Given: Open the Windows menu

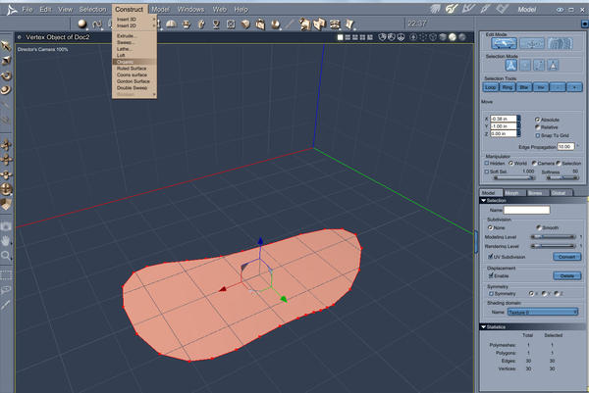Looking at the screenshot, I should click(190, 10).
